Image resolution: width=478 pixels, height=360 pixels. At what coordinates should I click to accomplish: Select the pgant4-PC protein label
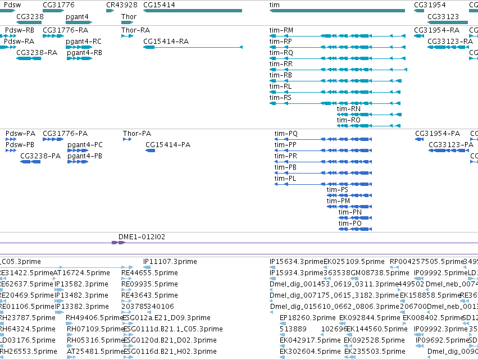point(85,145)
